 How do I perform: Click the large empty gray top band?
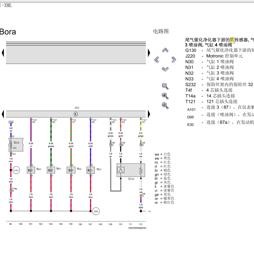pyautogui.click(x=76, y=55)
